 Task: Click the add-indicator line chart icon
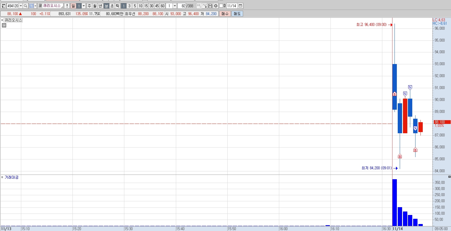tap(205, 6)
